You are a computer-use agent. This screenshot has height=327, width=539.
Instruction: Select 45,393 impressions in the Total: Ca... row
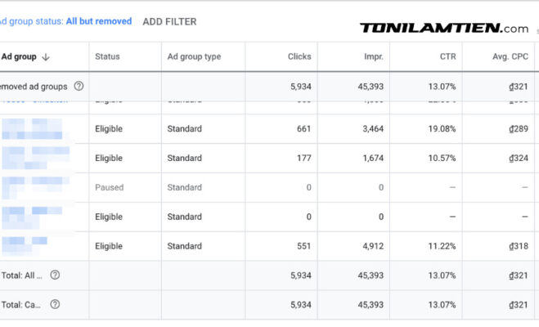(x=371, y=305)
